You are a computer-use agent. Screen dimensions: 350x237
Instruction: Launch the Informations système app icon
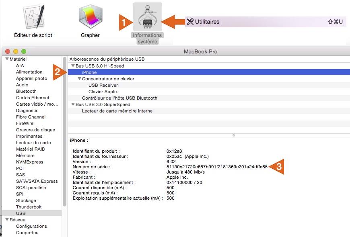(148, 17)
